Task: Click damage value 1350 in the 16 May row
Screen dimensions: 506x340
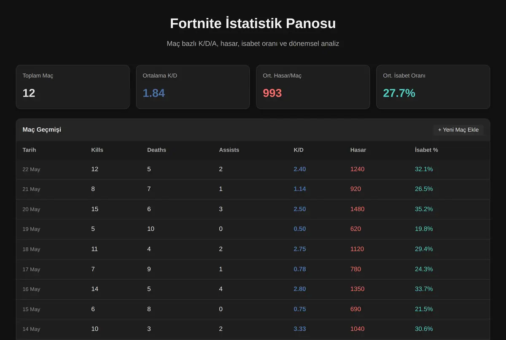Action: click(x=358, y=289)
